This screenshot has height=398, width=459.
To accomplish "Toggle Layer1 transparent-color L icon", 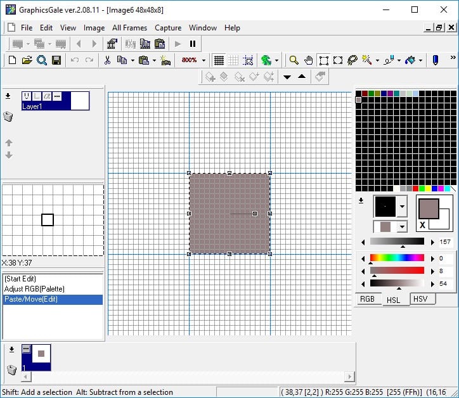I will [x=37, y=96].
